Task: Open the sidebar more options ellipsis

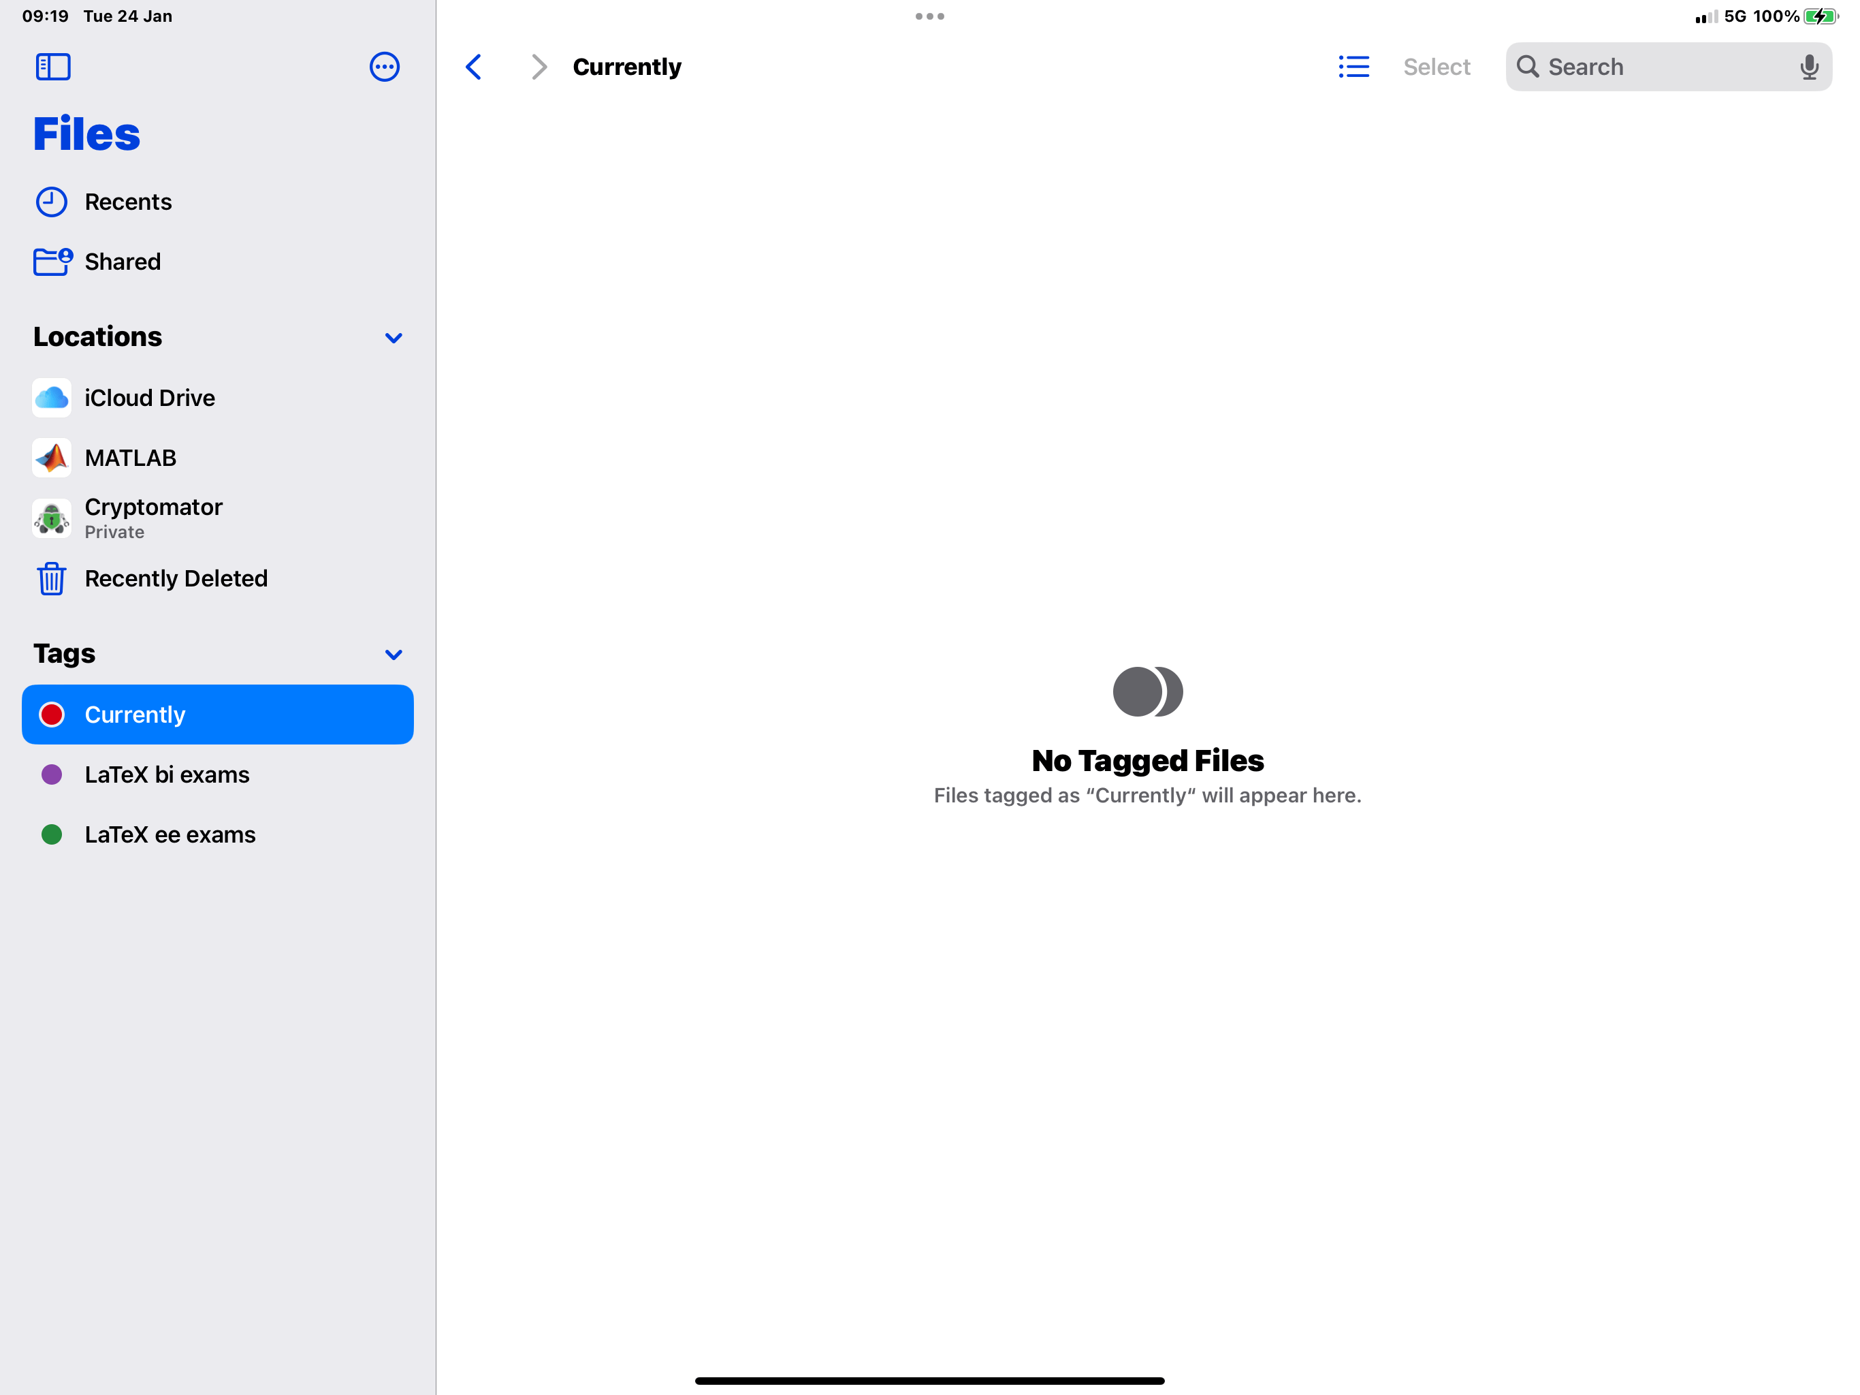Action: coord(384,67)
